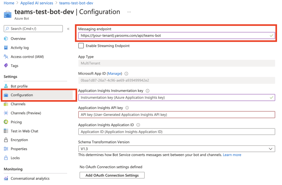Open Schema Transformation Version dropdown
282x185 pixels.
tap(177, 149)
